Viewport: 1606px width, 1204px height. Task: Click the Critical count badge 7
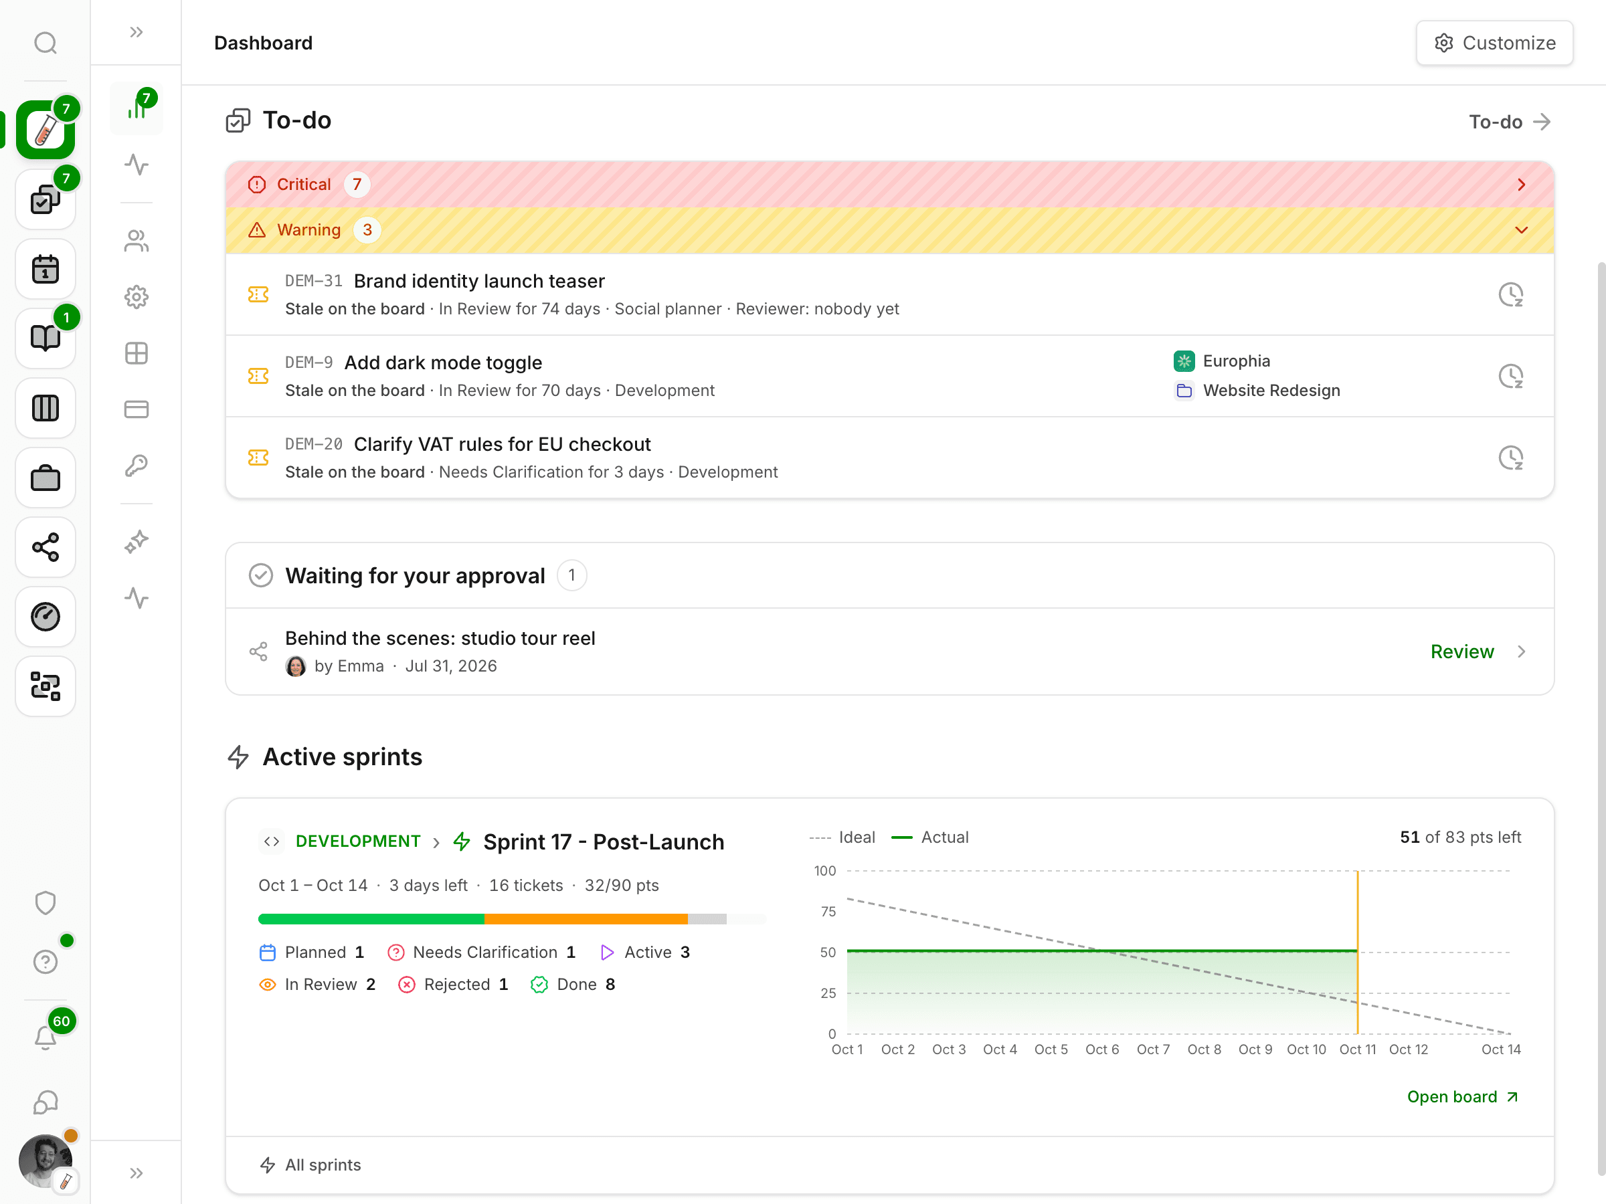(x=357, y=185)
